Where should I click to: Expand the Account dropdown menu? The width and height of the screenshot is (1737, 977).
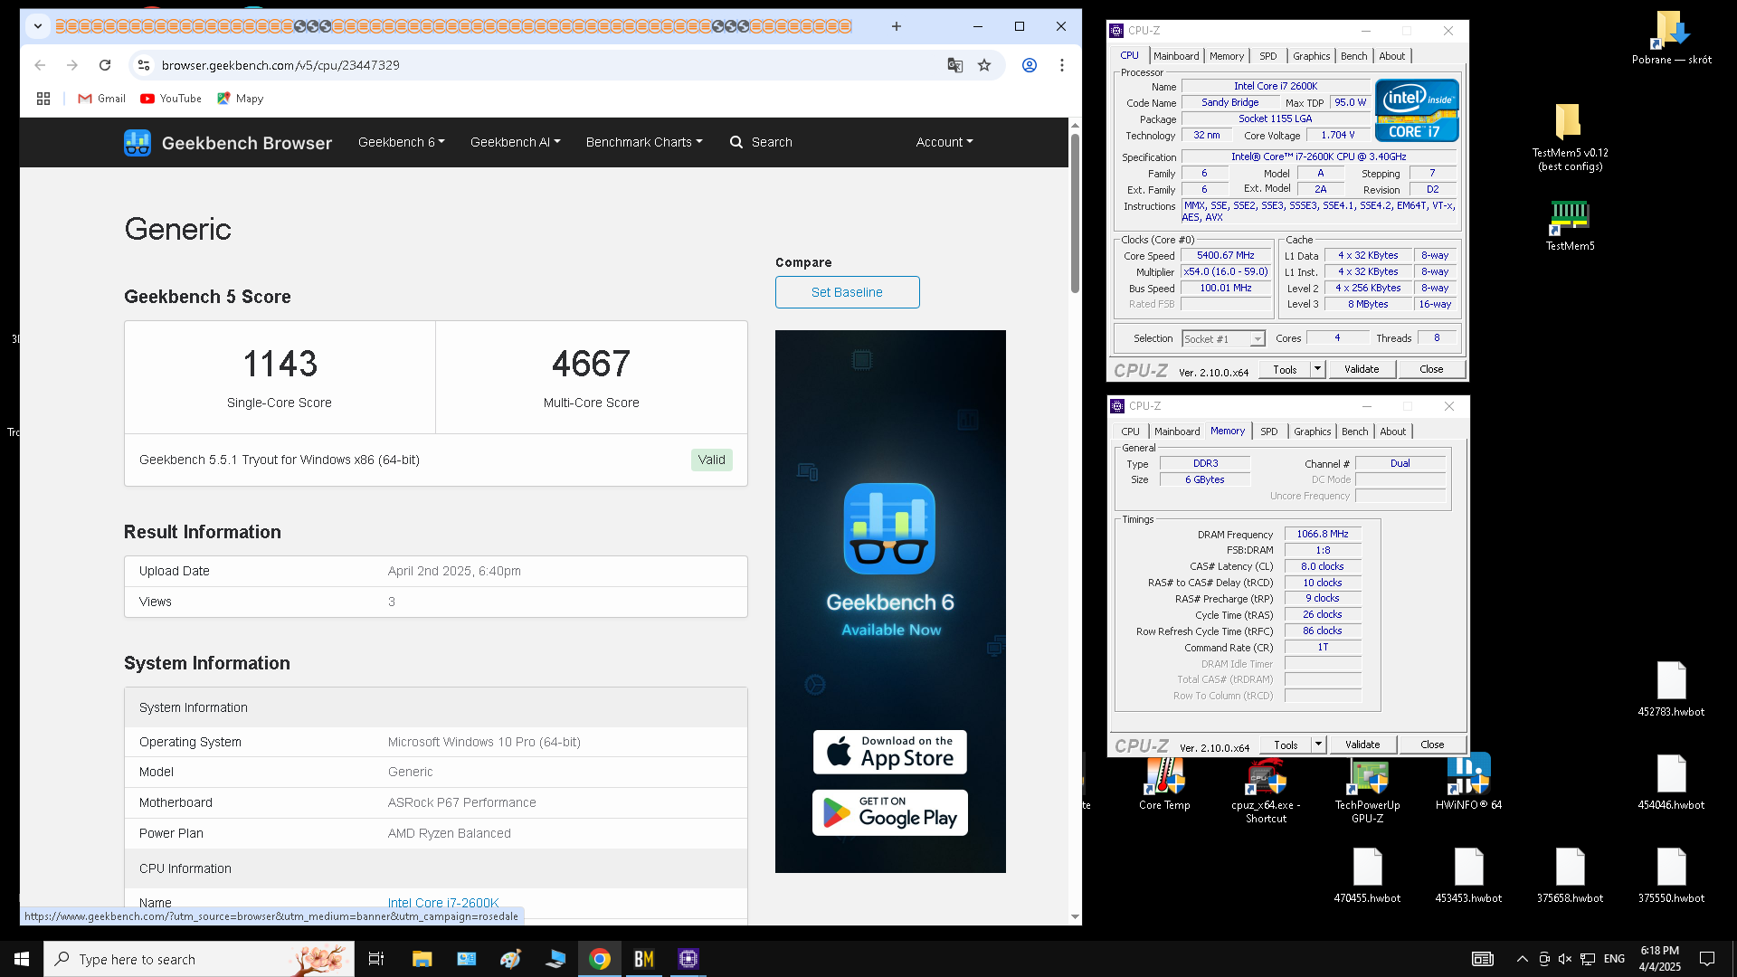coord(944,142)
